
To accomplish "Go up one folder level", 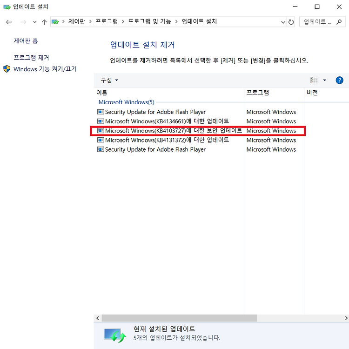I will [44, 22].
